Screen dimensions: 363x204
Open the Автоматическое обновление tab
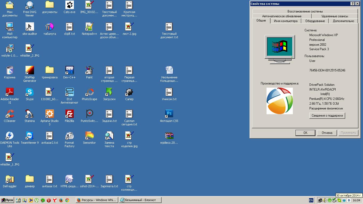pos(282,16)
